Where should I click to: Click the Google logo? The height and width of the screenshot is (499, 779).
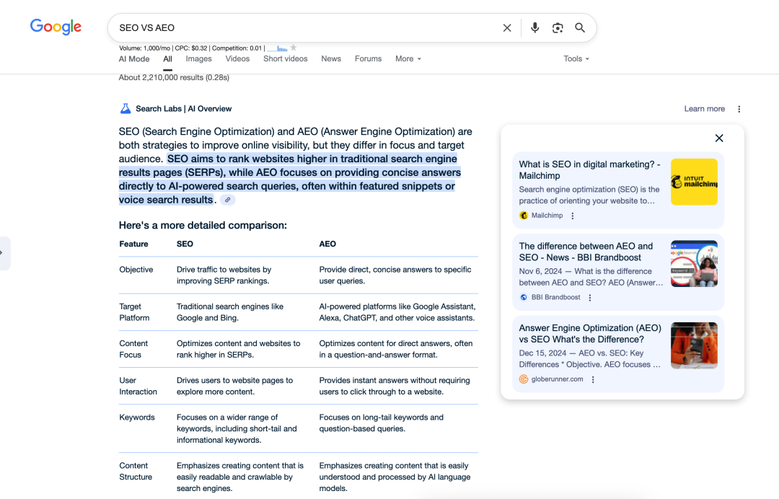point(56,27)
